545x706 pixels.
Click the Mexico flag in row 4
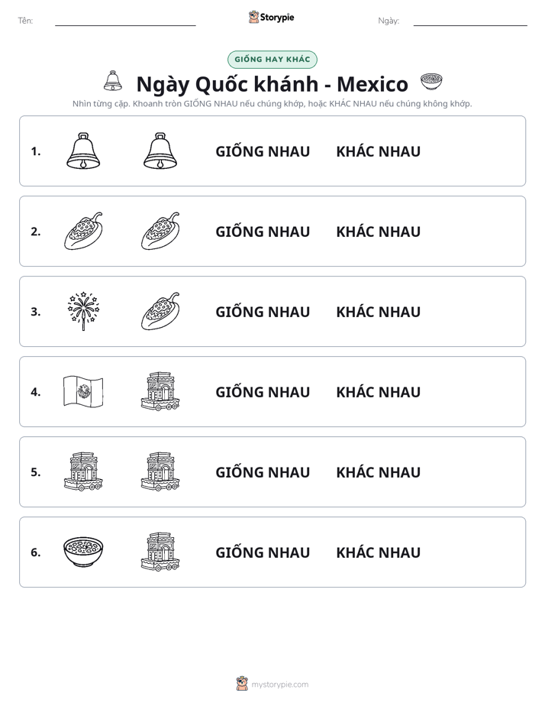(x=83, y=391)
